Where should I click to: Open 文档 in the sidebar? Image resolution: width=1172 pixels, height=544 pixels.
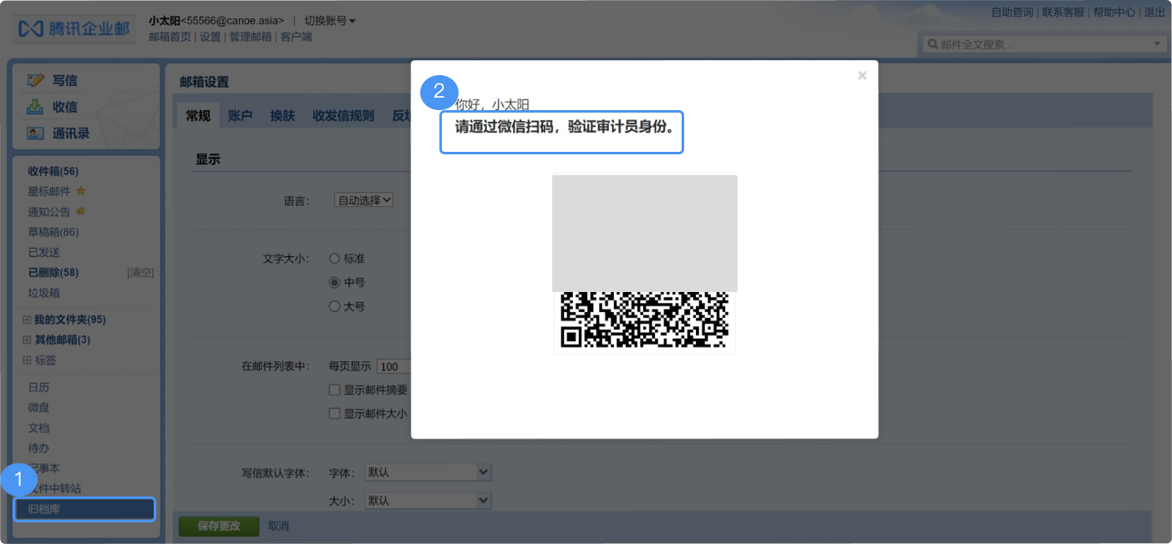(38, 428)
